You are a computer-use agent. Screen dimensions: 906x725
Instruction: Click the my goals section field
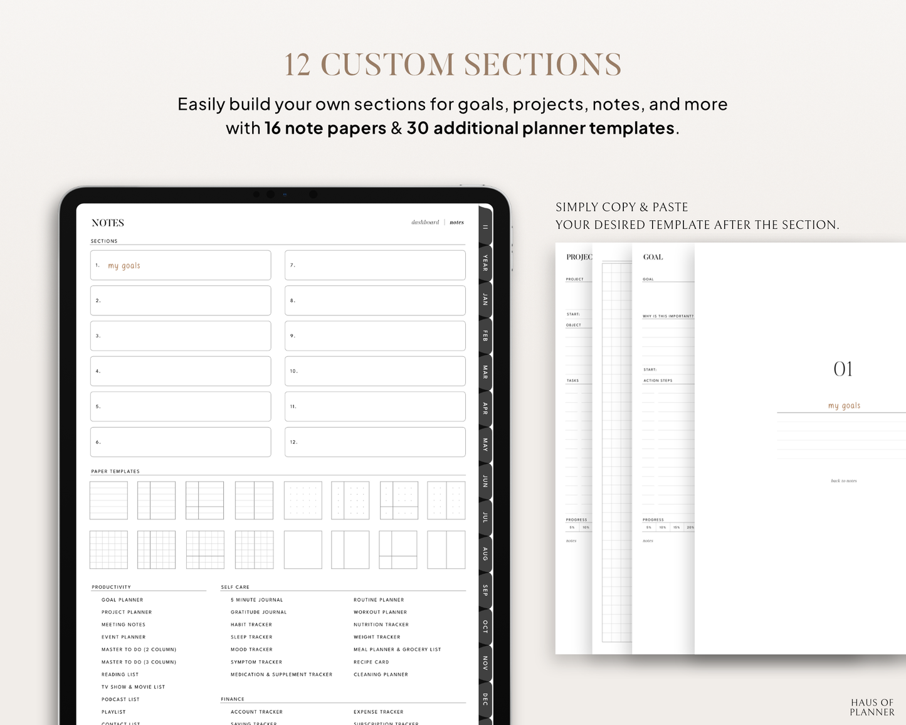[x=181, y=265]
